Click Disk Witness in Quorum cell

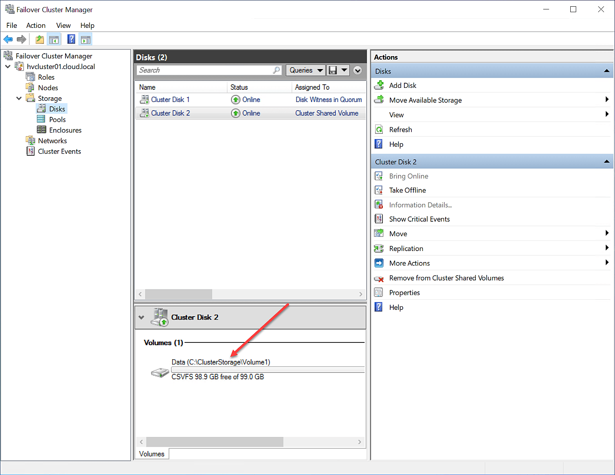(329, 100)
